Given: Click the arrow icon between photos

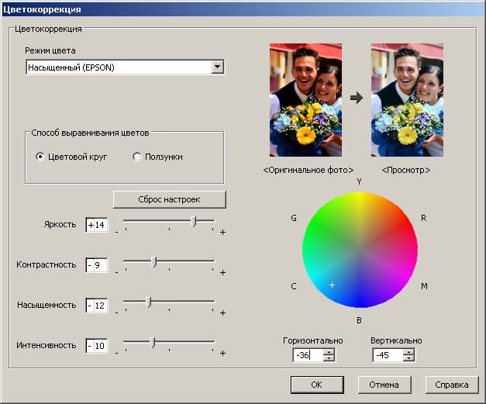Looking at the screenshot, I should (x=357, y=98).
